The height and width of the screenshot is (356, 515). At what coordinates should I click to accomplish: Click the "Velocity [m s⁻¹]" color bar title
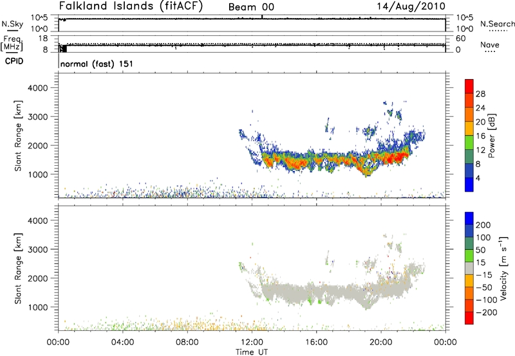pos(503,268)
